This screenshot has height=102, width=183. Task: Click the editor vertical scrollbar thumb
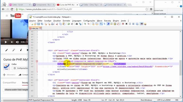(x=180, y=68)
